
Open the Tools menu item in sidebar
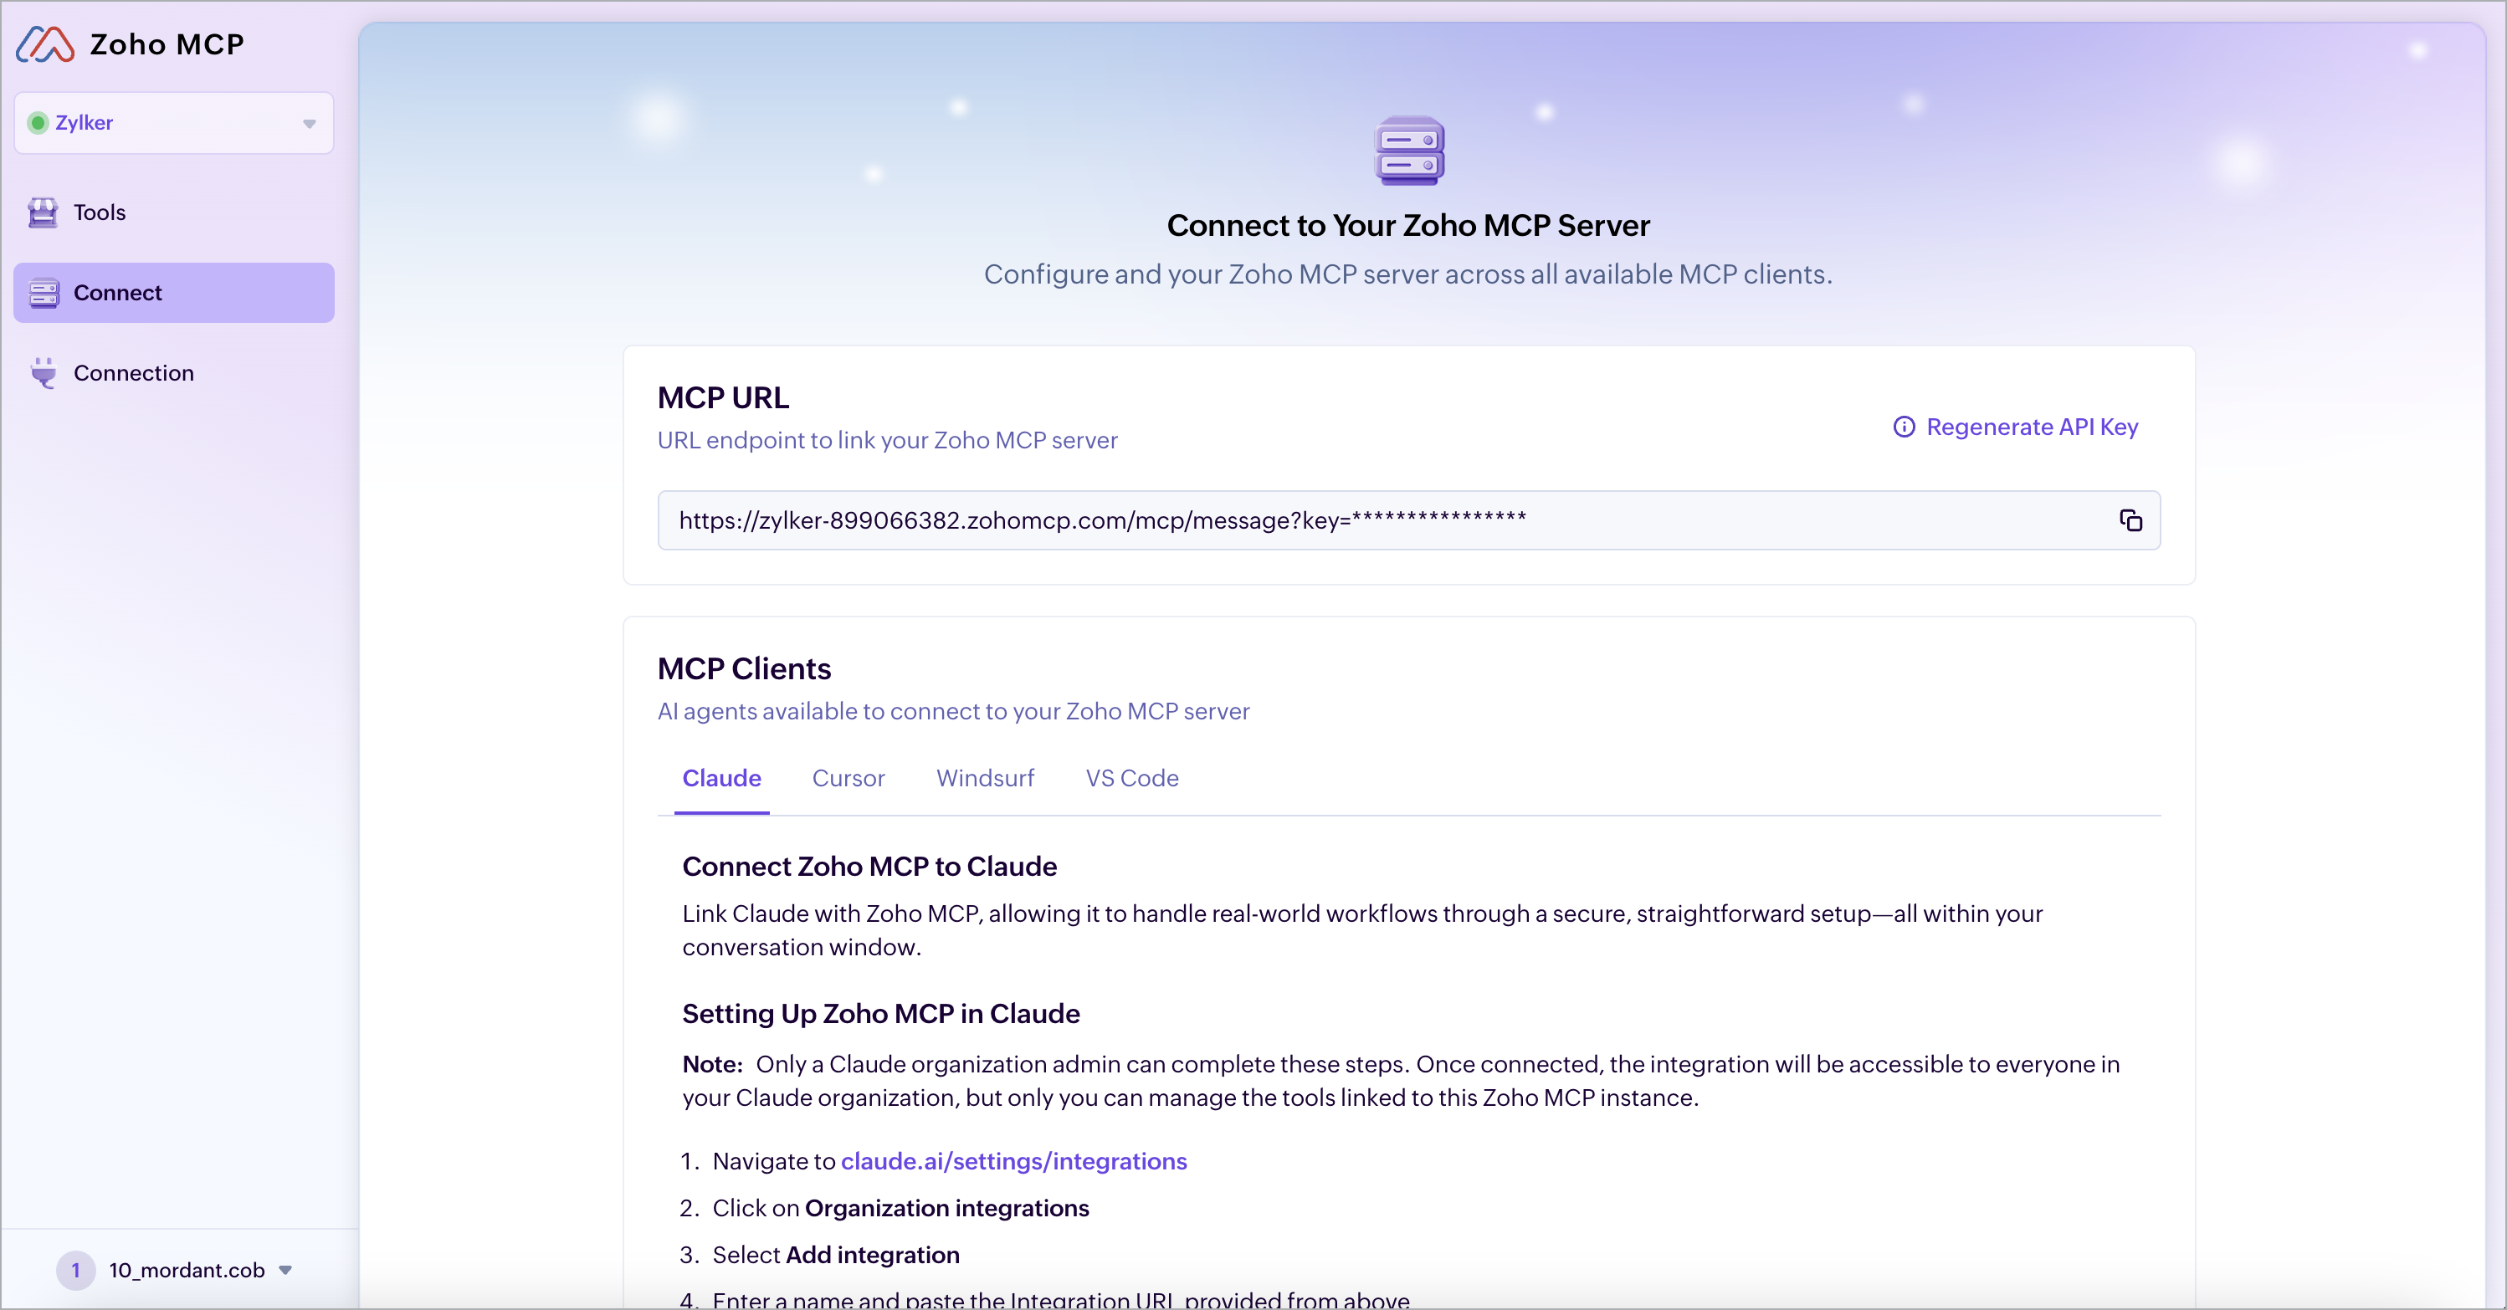[100, 212]
